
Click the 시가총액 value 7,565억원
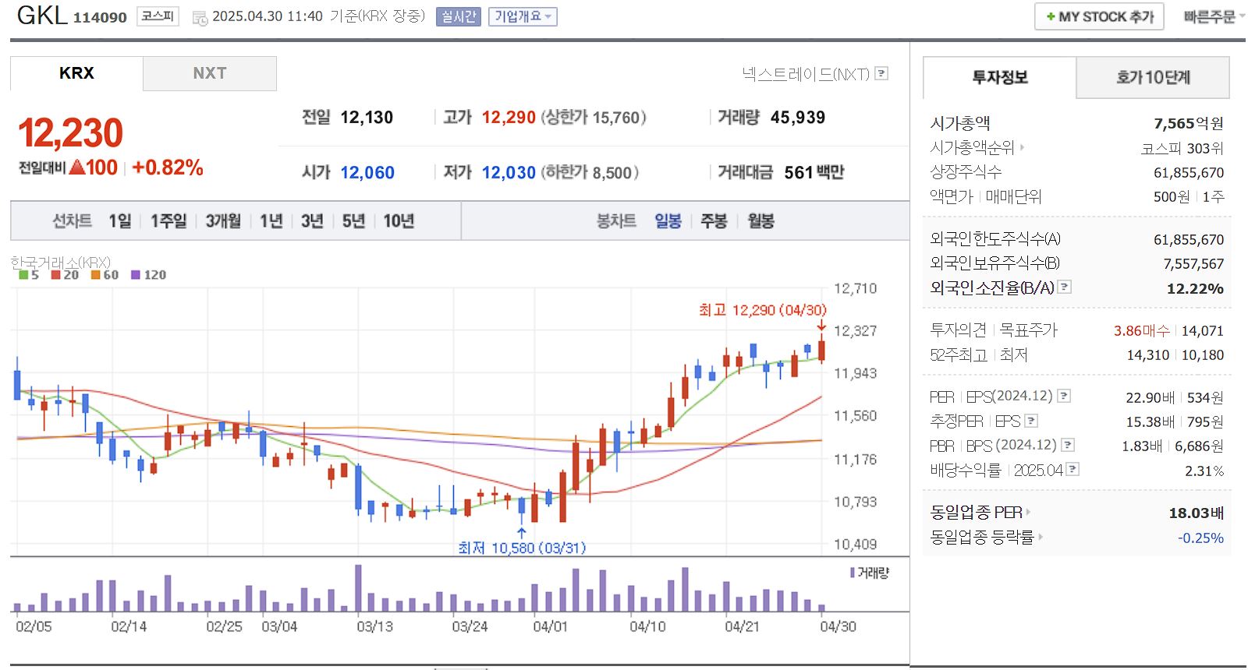coord(1189,123)
